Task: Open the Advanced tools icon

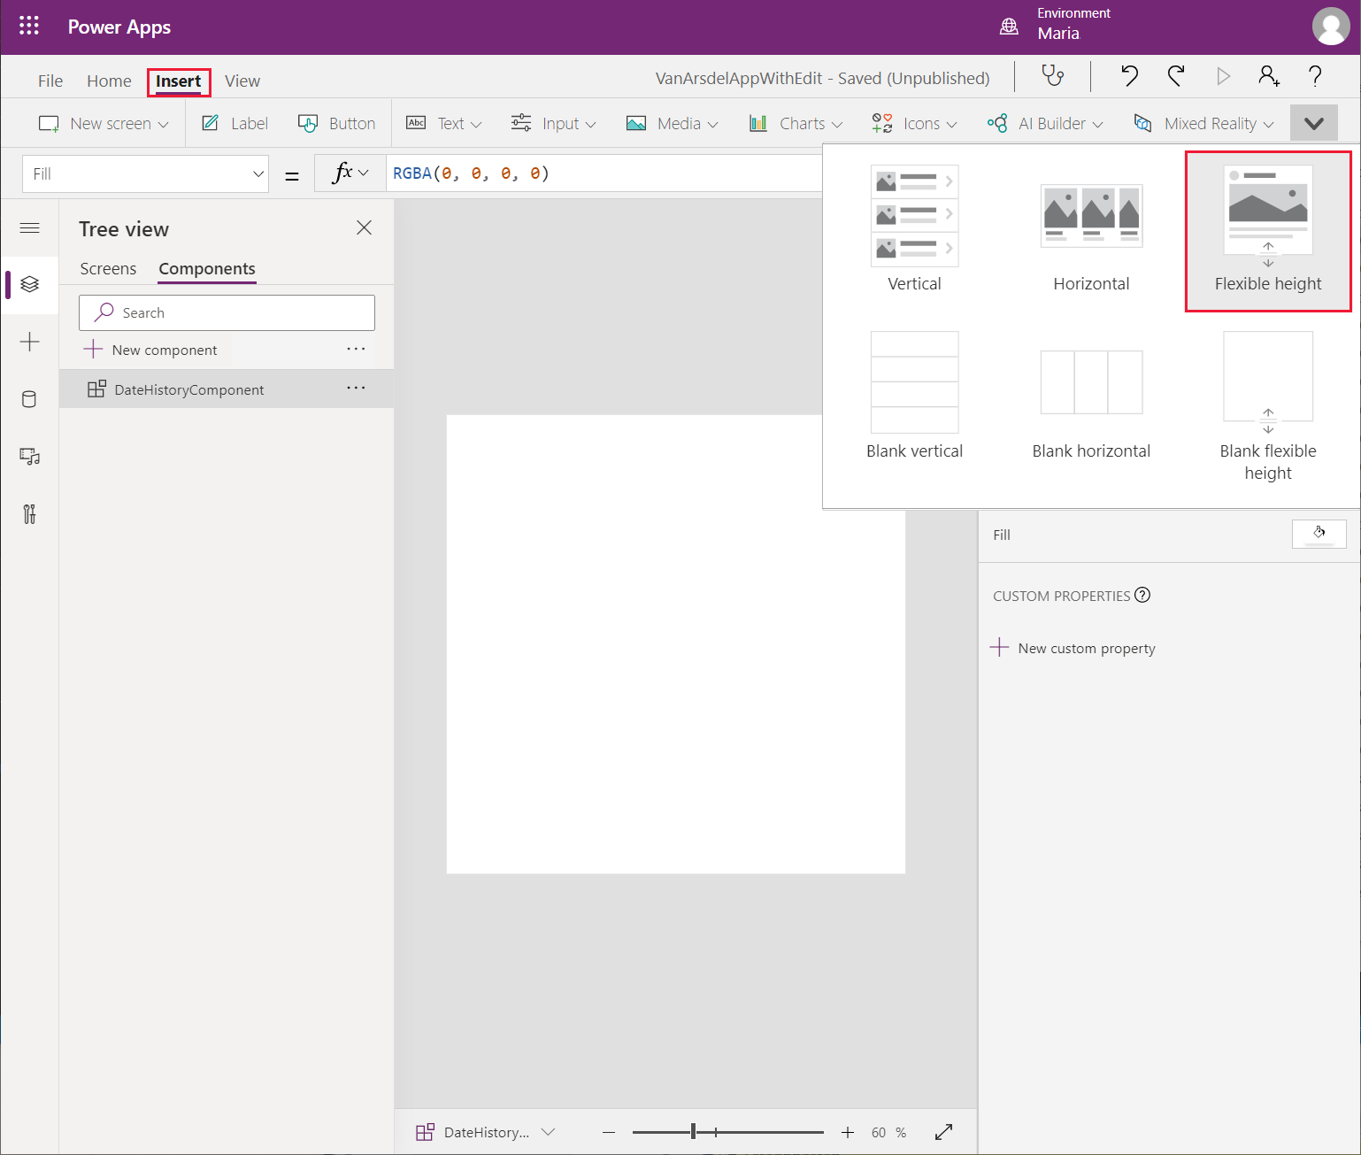Action: tap(29, 514)
